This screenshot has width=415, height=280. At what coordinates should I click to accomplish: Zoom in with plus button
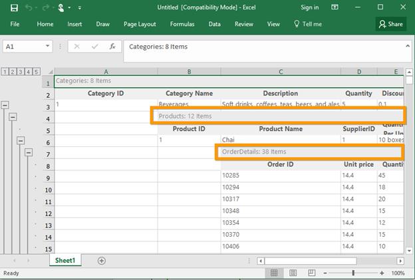pyautogui.click(x=382, y=273)
